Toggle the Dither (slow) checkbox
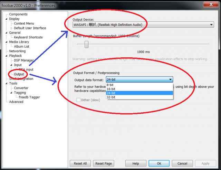This screenshot has height=170, width=221. pos(78,100)
